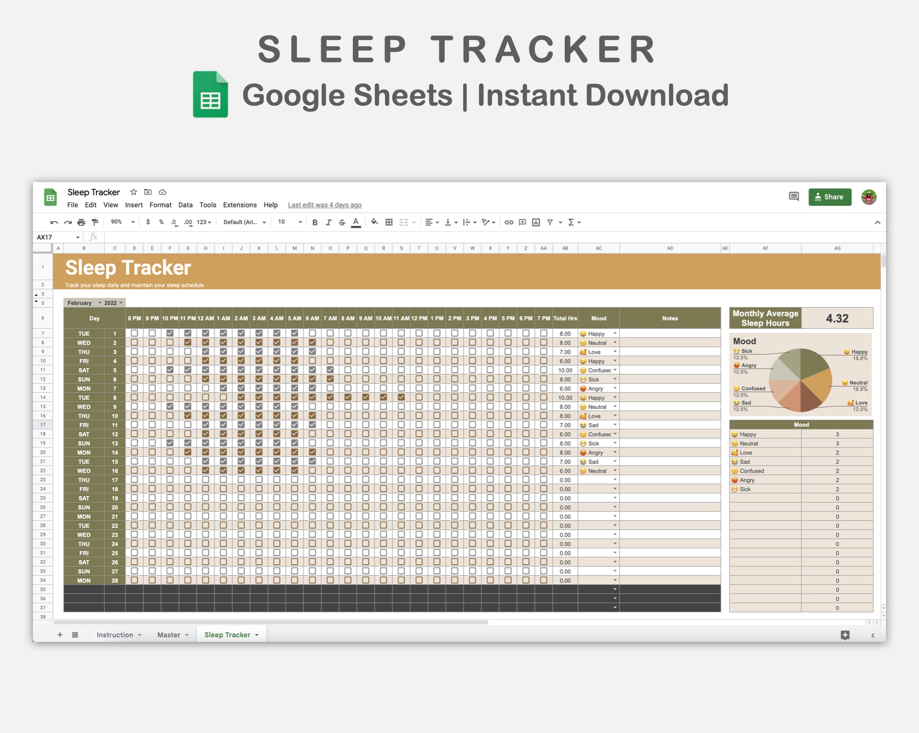
Task: Click the insert link icon
Action: [509, 222]
